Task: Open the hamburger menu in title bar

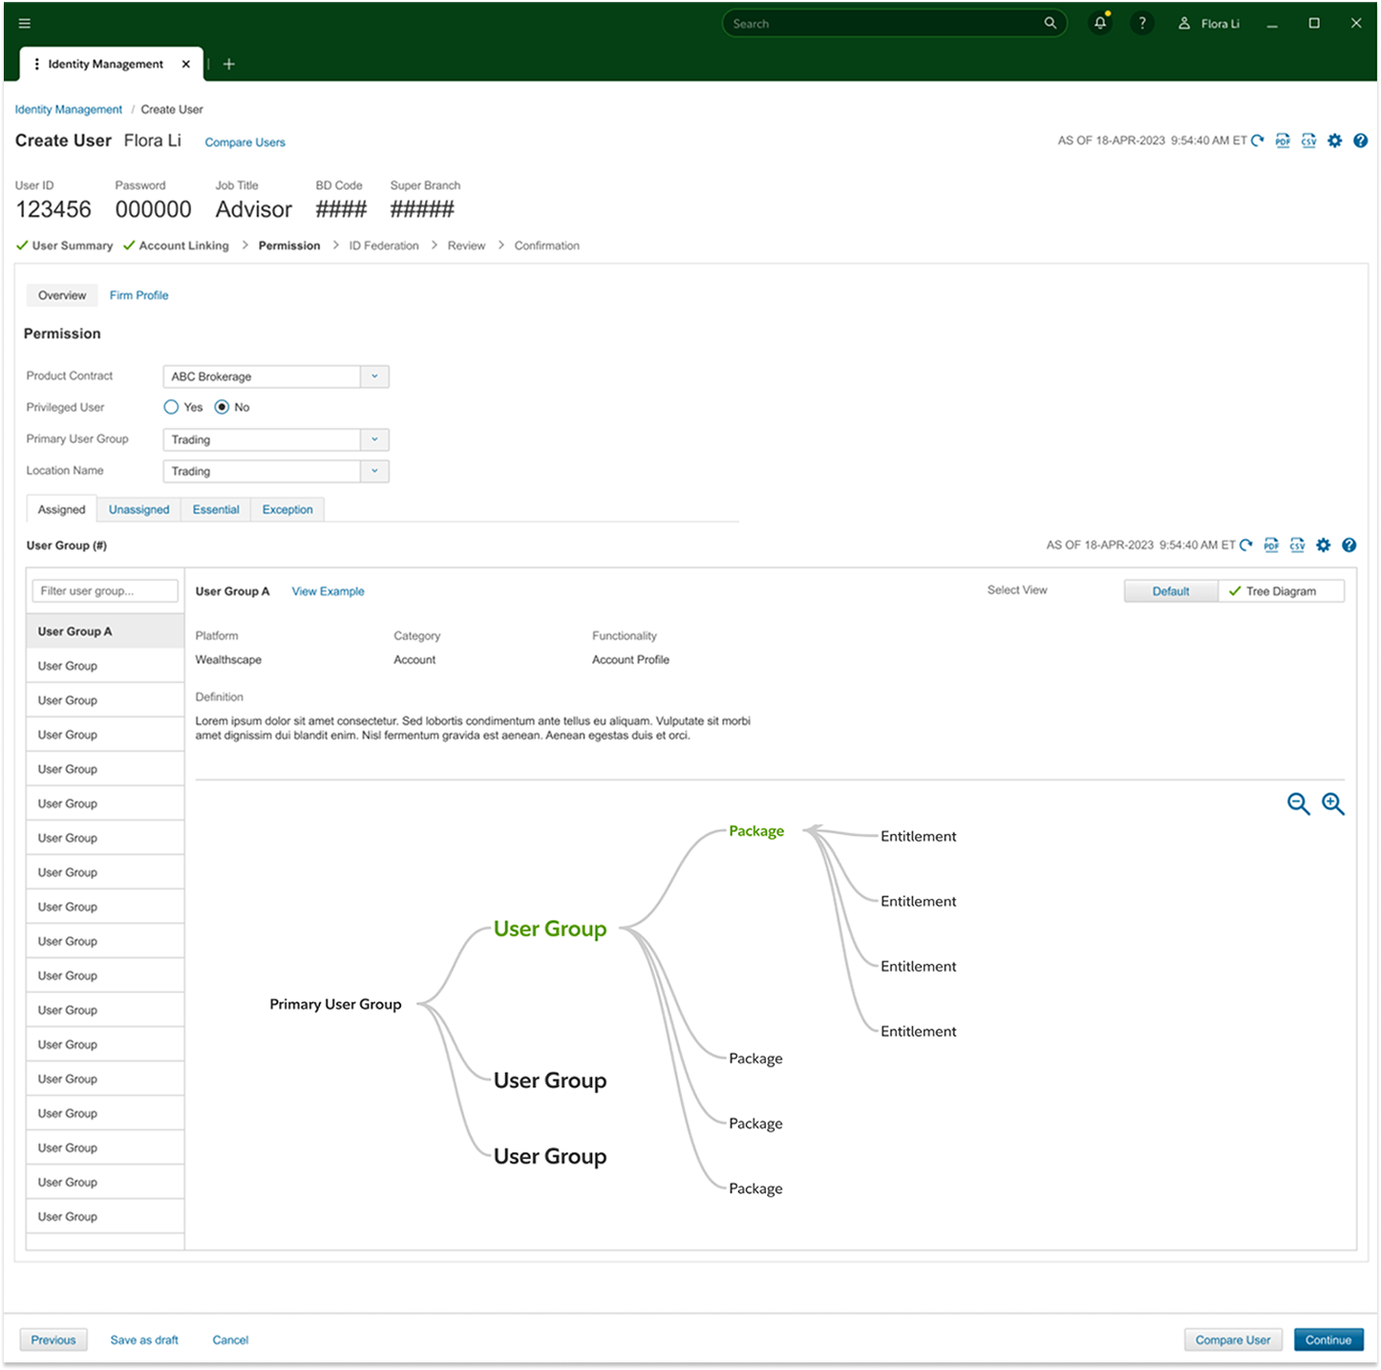Action: click(25, 24)
